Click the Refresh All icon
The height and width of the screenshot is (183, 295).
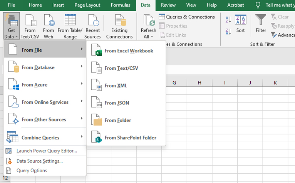click(x=149, y=20)
